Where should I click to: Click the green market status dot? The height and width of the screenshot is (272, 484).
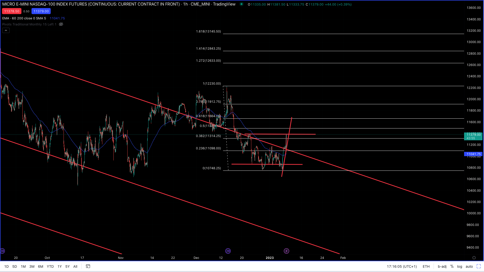[x=241, y=4]
